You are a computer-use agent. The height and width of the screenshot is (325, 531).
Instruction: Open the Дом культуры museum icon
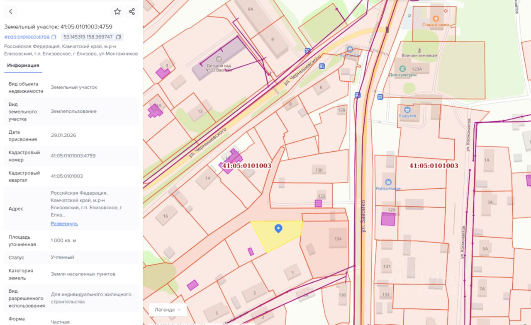tap(402, 68)
